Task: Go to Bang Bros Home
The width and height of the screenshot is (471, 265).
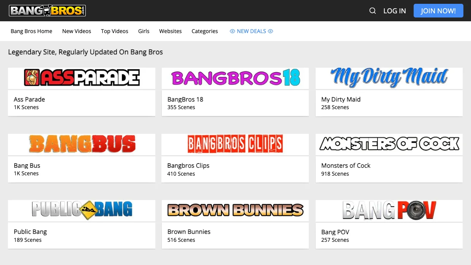Action: 32,31
